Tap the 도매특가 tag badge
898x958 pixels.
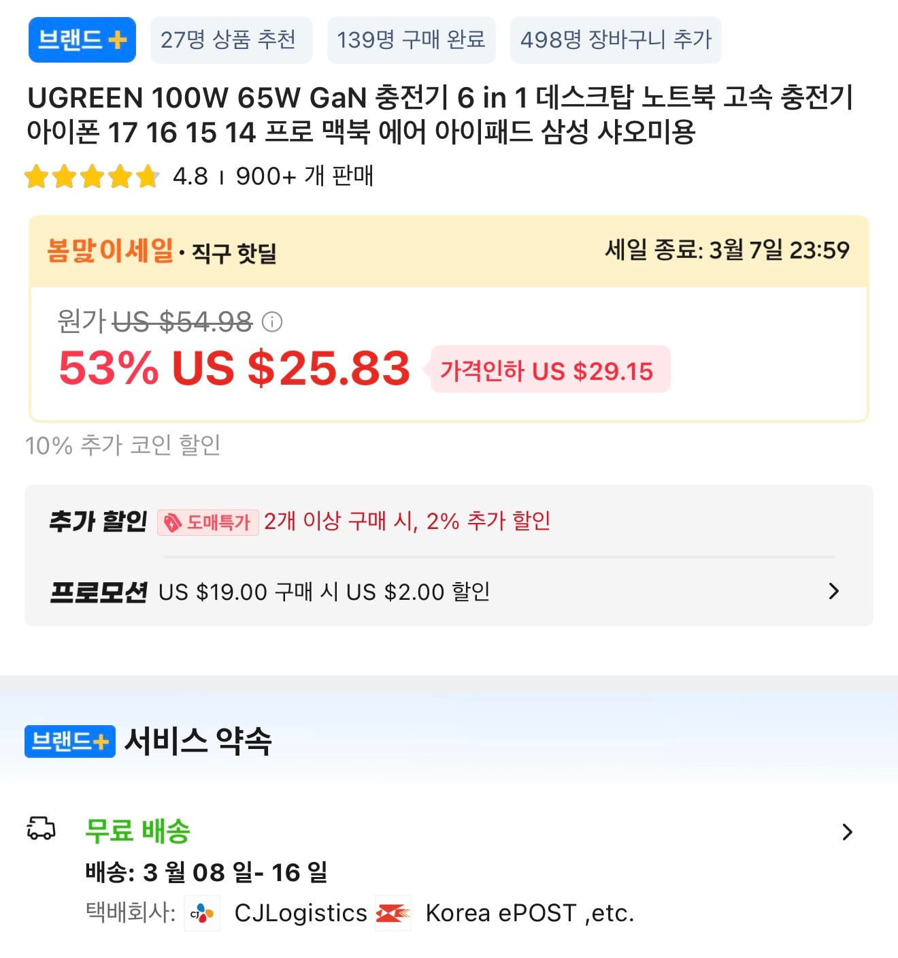tap(208, 522)
